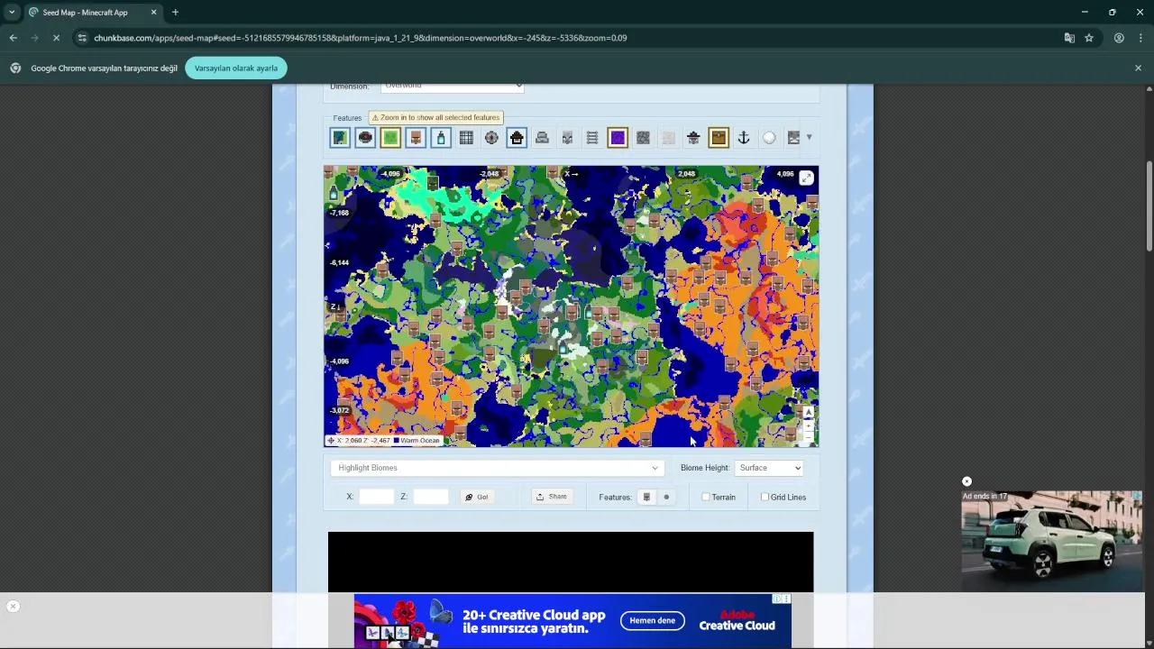The height and width of the screenshot is (649, 1154).
Task: Click Varsayılan olarak ayarla button
Action: pos(236,69)
